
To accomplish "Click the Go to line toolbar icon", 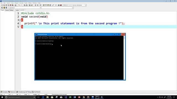I will pos(32,5).
